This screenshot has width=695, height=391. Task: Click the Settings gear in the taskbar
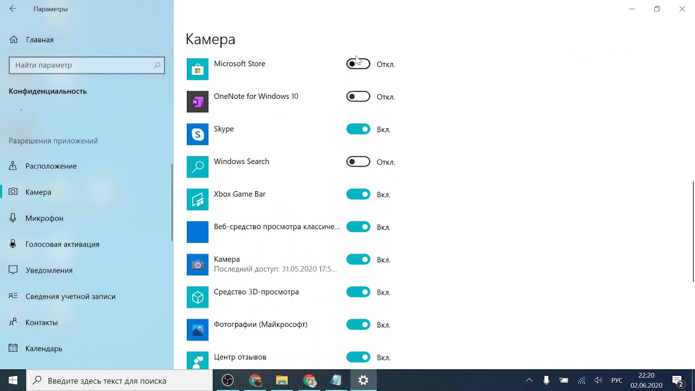coord(363,381)
